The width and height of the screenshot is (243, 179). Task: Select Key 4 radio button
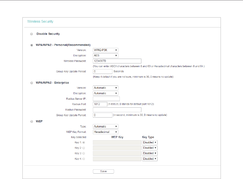click(x=84, y=159)
